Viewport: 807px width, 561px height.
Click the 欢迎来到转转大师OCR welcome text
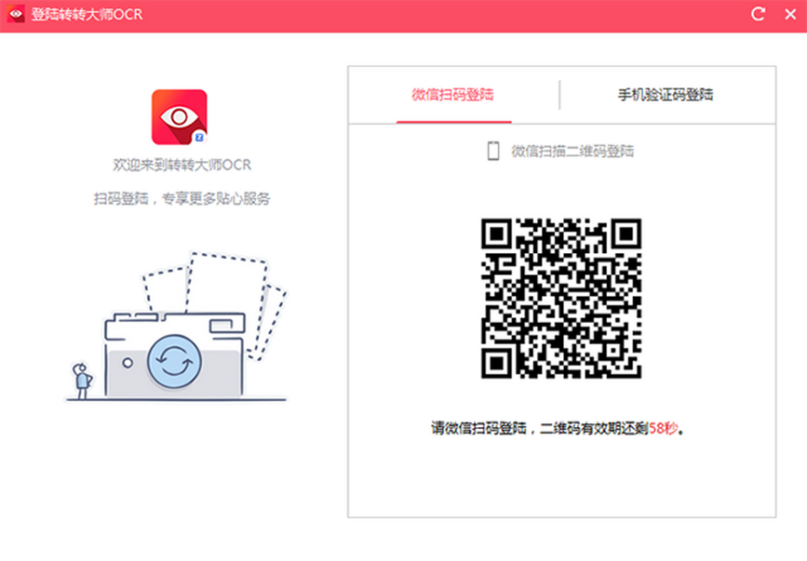point(182,165)
